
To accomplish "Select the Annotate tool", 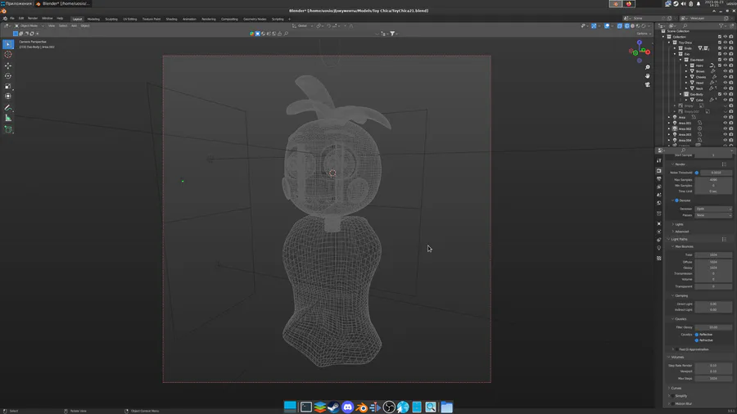I will [x=8, y=108].
